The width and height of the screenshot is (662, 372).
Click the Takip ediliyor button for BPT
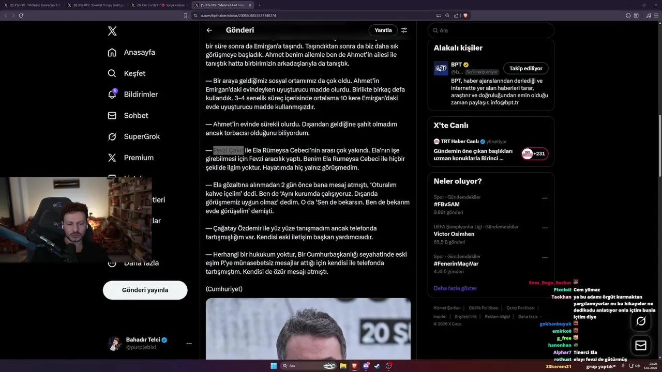click(x=525, y=68)
